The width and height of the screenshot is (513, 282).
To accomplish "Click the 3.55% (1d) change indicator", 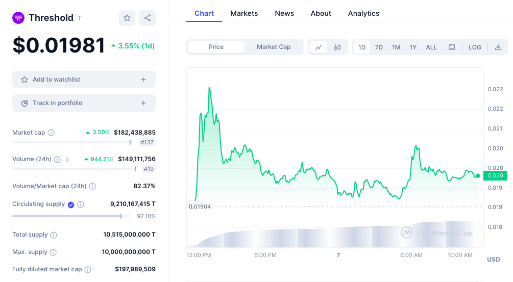I will click(133, 46).
